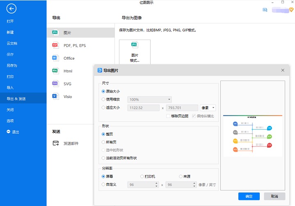
Task: Click the 确定 button
Action: 249,196
